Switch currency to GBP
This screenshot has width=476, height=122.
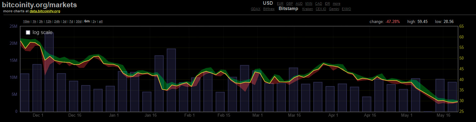(x=289, y=3)
